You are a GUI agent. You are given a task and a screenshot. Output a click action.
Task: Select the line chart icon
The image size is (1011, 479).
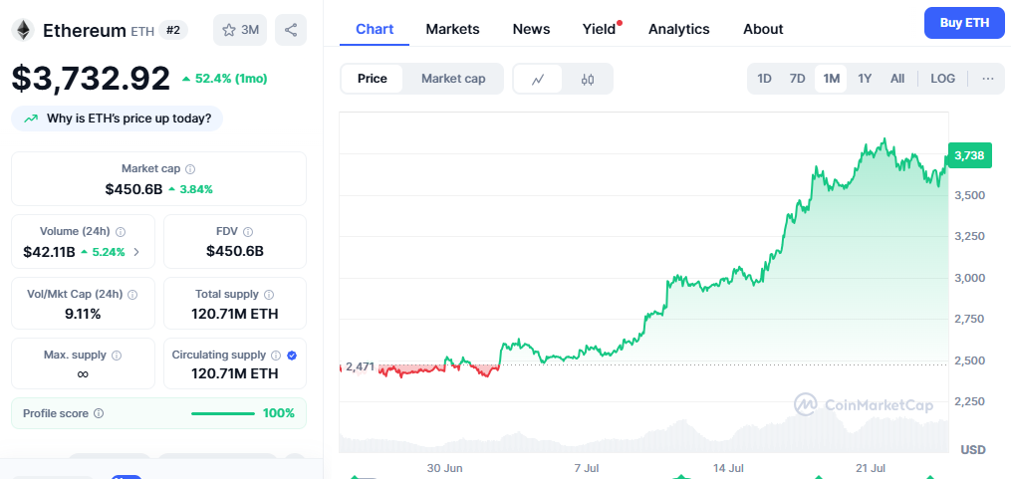[538, 80]
